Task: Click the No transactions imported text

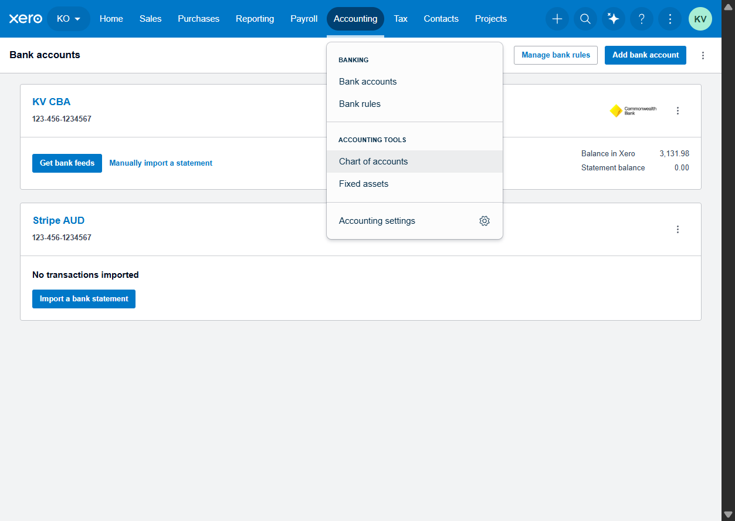Action: pyautogui.click(x=86, y=275)
